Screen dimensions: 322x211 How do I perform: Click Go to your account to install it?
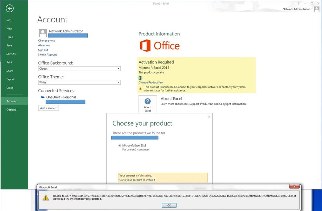coord(137,180)
